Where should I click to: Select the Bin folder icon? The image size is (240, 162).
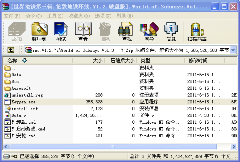click(x=7, y=81)
